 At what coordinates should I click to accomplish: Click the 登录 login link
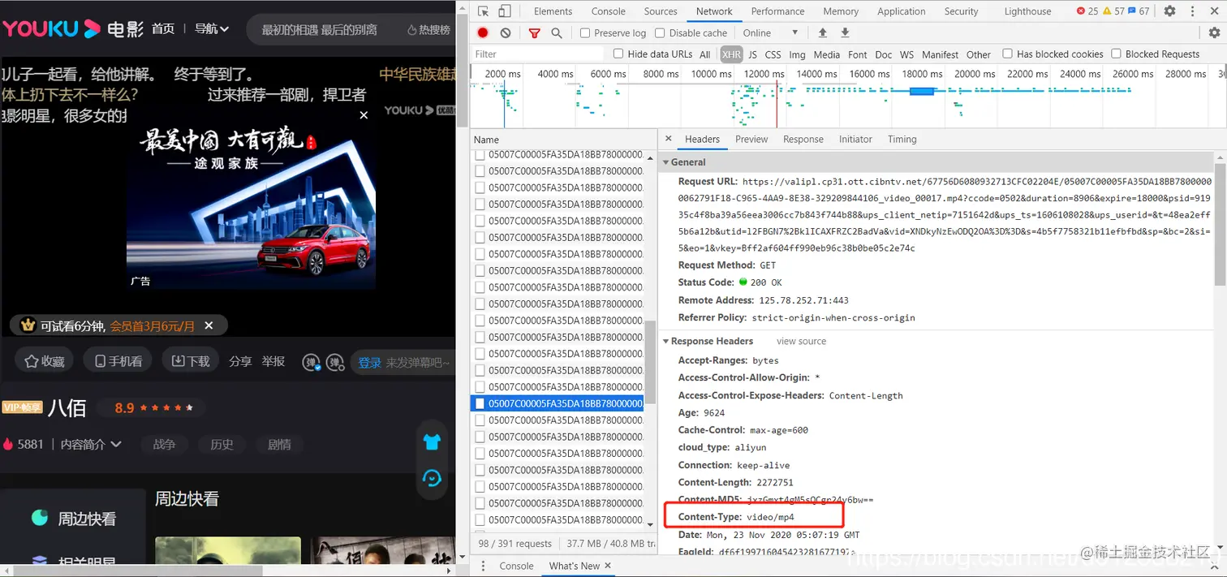369,362
